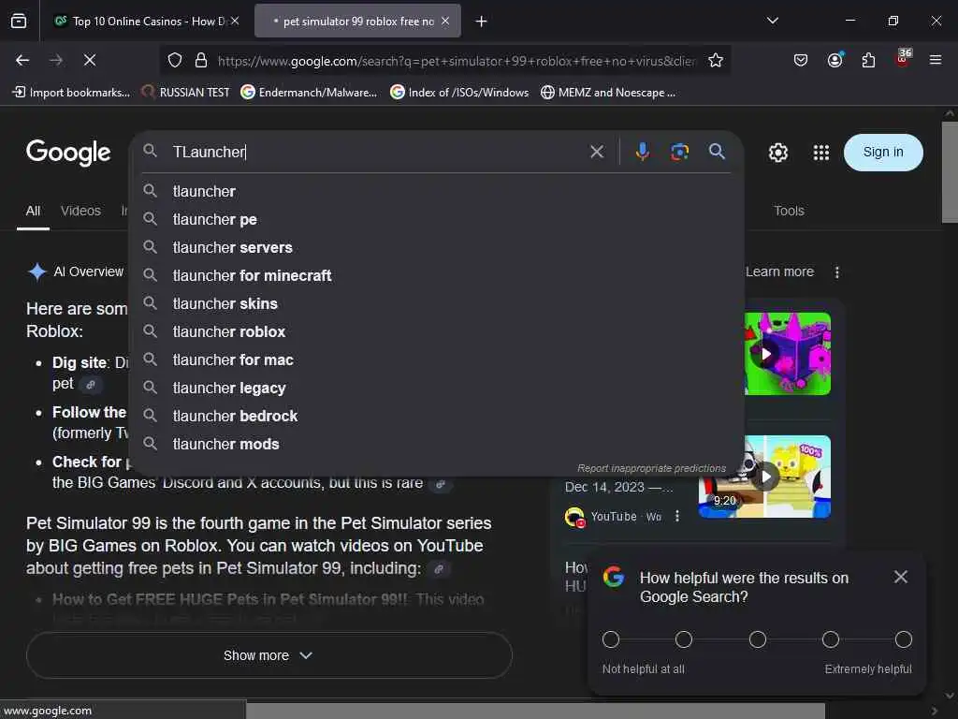
Task: Open AI Overview Learn more link
Action: [x=779, y=271]
